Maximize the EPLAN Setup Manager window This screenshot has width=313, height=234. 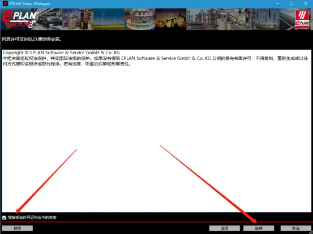click(291, 3)
